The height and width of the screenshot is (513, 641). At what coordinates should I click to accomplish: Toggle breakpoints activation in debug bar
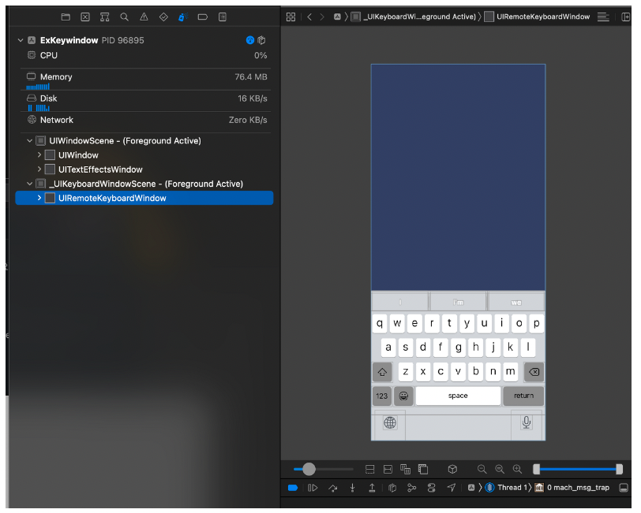[293, 488]
